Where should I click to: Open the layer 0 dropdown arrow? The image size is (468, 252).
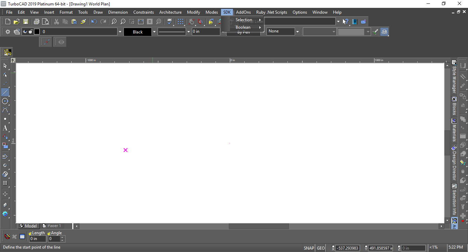pyautogui.click(x=120, y=32)
